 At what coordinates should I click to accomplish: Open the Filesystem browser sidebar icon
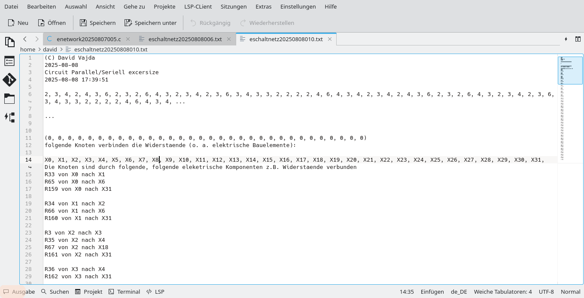point(9,99)
